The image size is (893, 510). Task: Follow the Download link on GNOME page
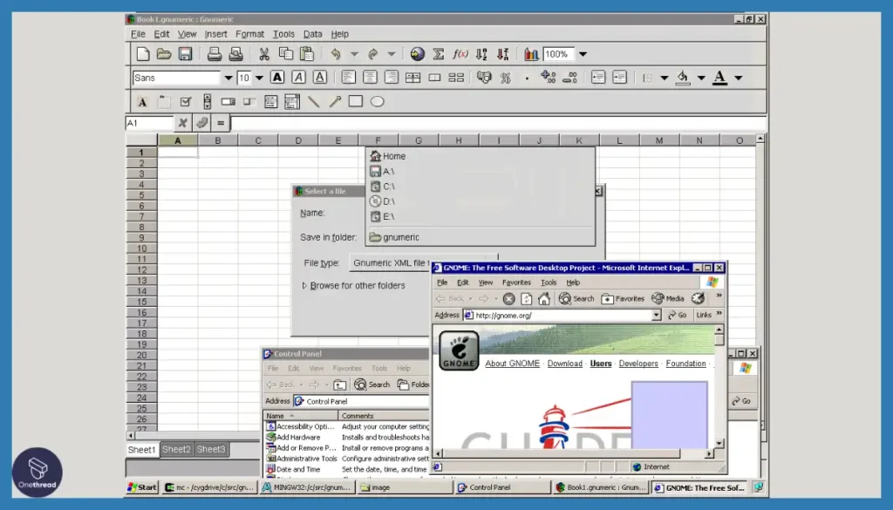565,364
